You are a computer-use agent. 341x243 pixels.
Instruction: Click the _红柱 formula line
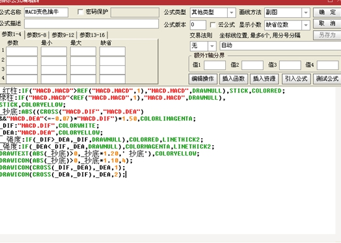142,91
